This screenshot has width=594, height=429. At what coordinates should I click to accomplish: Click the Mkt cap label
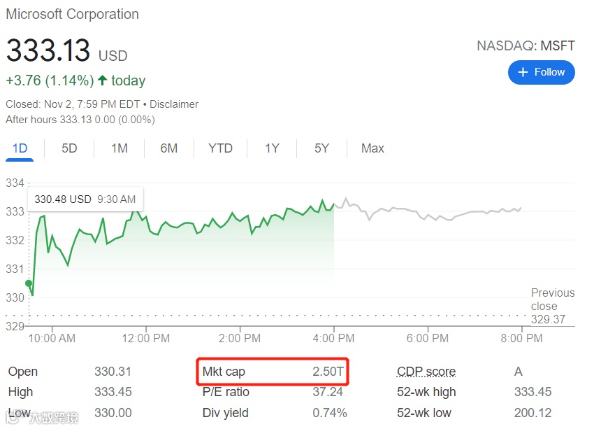(x=224, y=372)
